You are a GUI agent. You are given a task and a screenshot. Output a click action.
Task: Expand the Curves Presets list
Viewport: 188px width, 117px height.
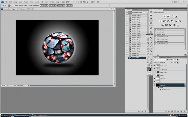coord(155,32)
